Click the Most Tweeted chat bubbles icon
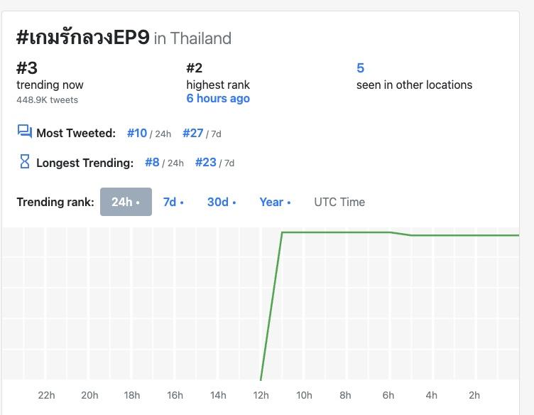Screen dimensions: 534x415 (25, 132)
